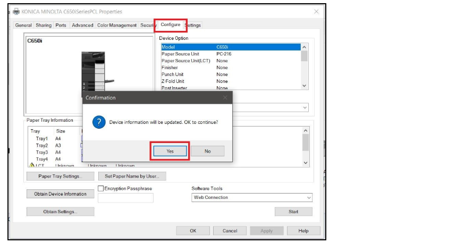The image size is (473, 243).
Task: Click the blue question mark confirmation icon
Action: click(x=99, y=122)
